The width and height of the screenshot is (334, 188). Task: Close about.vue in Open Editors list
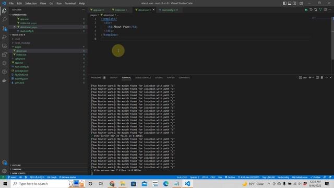click(15, 27)
